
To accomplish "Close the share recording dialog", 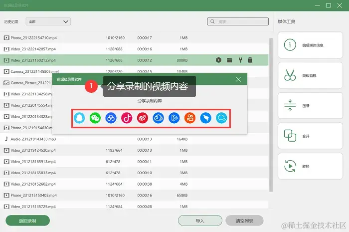I will [x=238, y=79].
